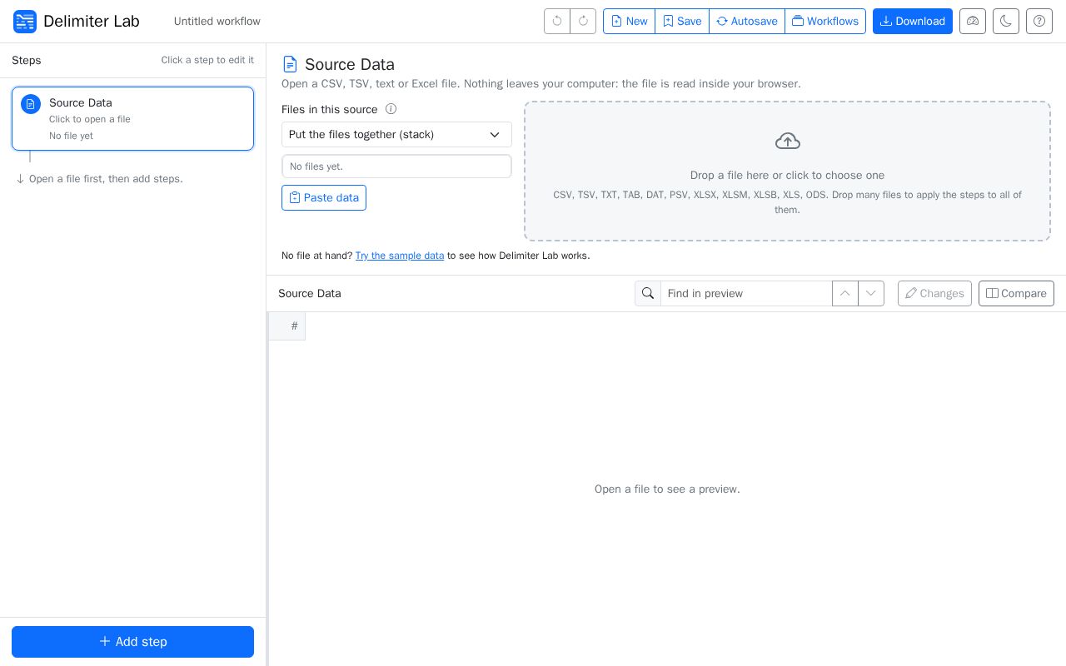This screenshot has height=666, width=1066.
Task: Click the # row number column header
Action: 287,326
